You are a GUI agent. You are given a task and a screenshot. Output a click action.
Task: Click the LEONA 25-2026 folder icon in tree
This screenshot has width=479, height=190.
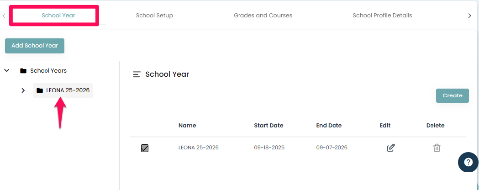[x=40, y=90]
